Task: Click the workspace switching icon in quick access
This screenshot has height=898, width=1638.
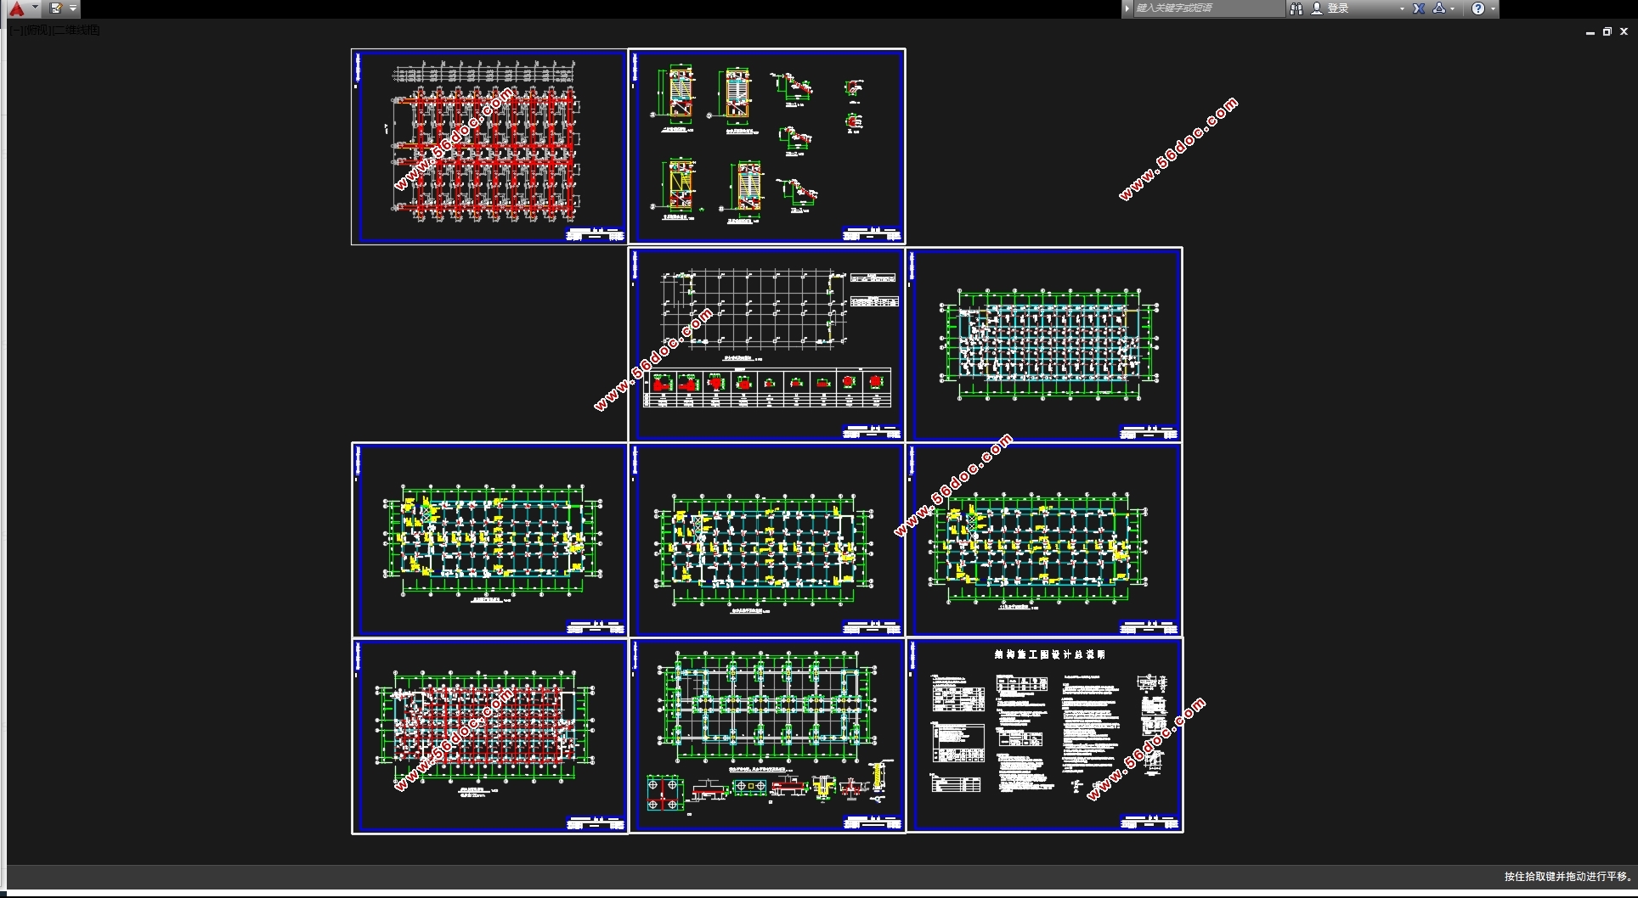Action: (56, 8)
